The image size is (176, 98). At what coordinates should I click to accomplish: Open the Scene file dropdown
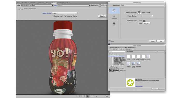click(x=37, y=6)
